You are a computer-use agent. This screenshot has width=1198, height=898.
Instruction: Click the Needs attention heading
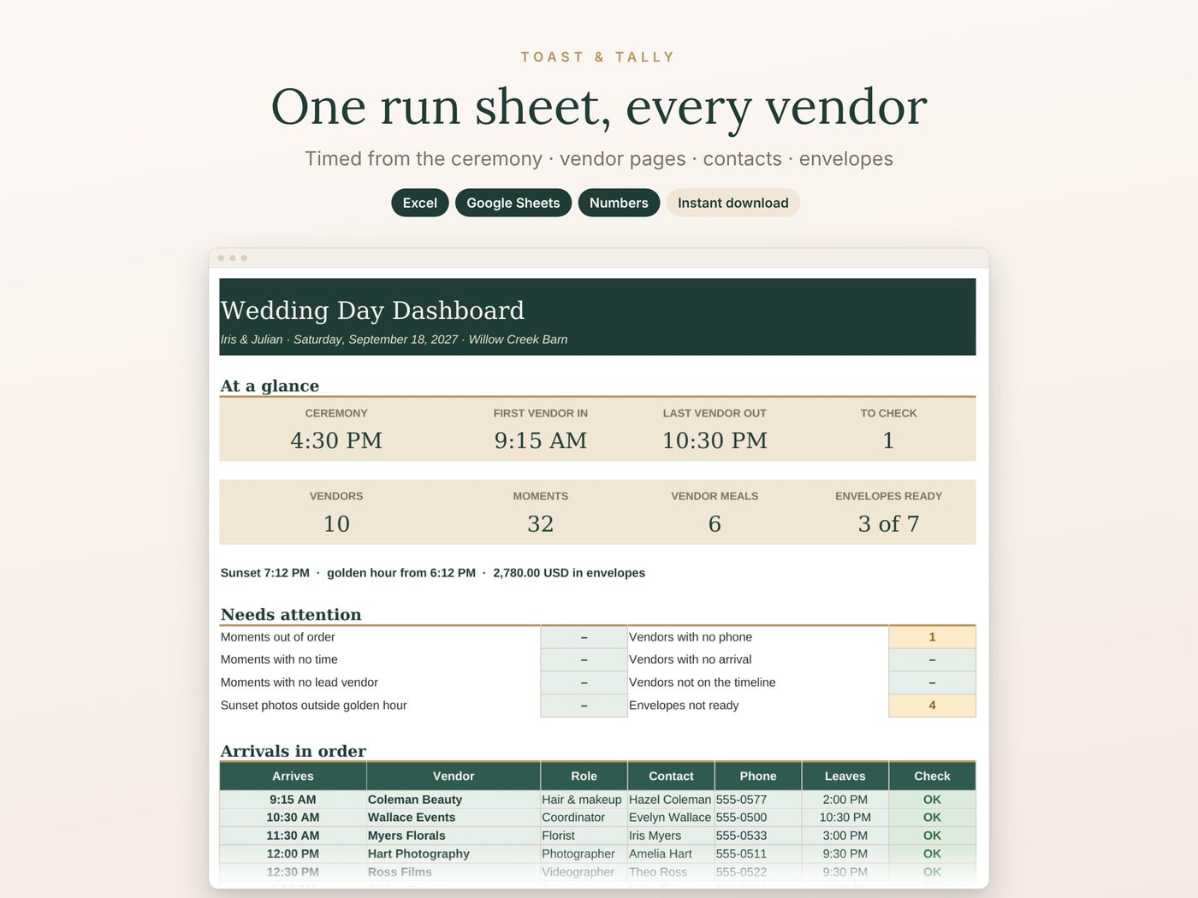tap(291, 614)
